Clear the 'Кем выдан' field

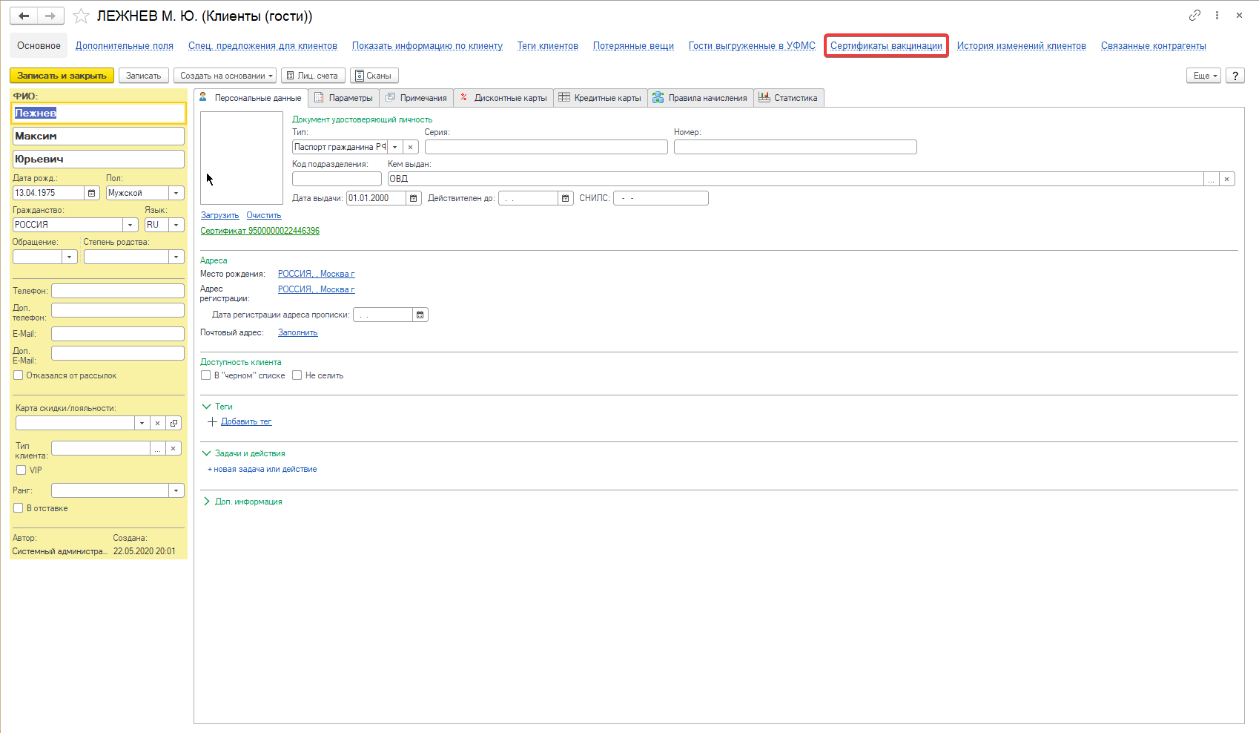1227,179
